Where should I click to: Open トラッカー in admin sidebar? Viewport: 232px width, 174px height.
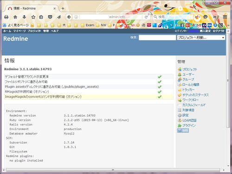(188, 90)
